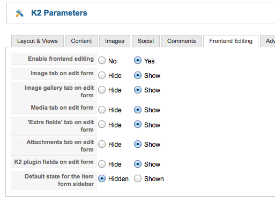Set item form sidebar default to Shown

[x=138, y=178]
